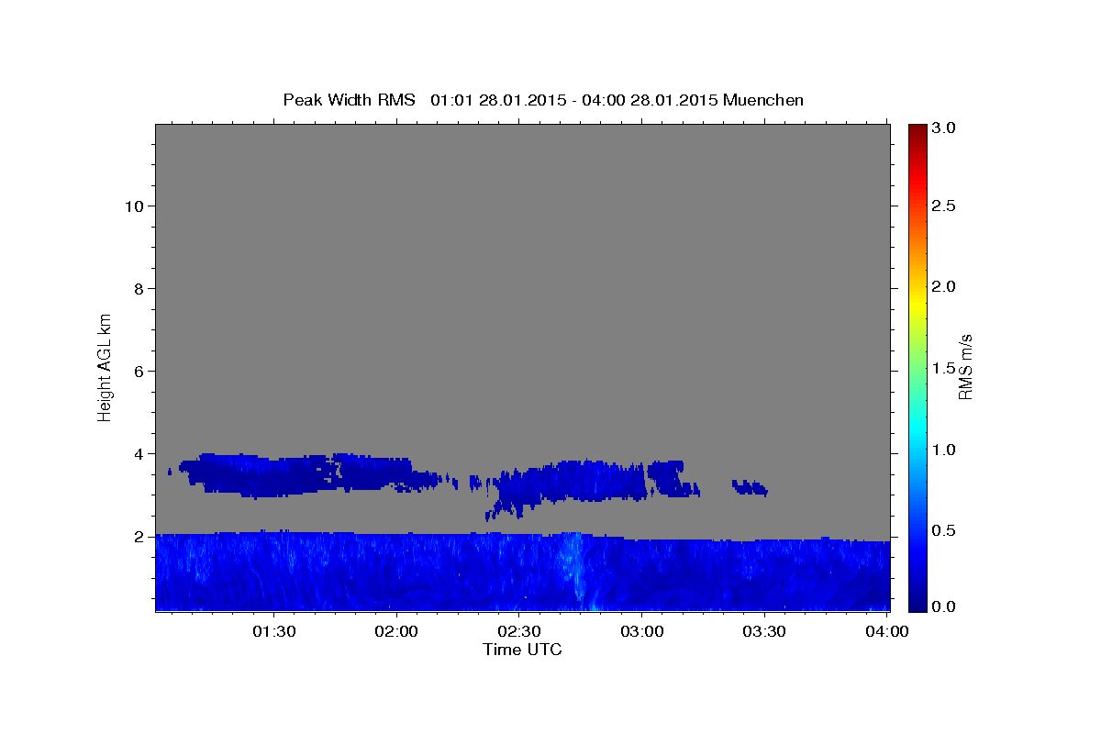Click the height tick label 10

pos(133,206)
